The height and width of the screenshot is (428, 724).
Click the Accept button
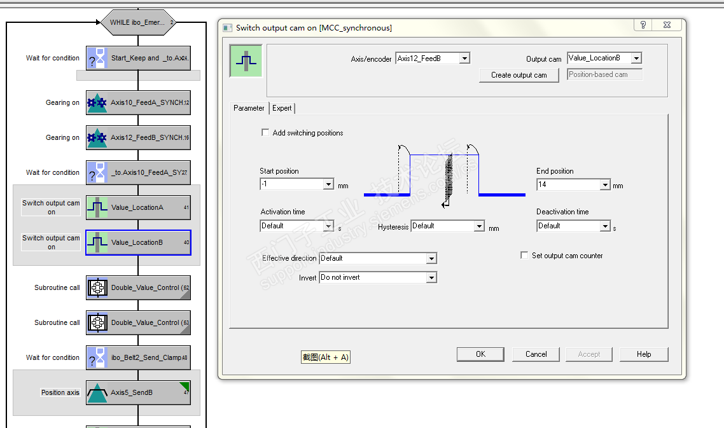[589, 354]
